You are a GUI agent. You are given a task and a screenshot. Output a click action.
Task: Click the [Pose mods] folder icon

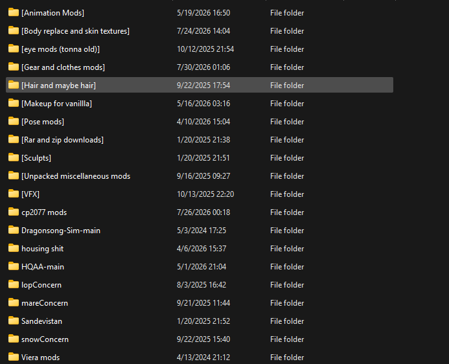(14, 121)
